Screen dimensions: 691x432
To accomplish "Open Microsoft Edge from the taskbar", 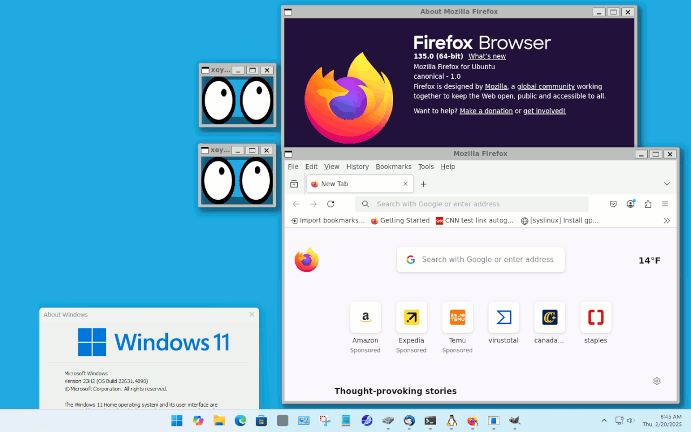I will click(x=240, y=420).
